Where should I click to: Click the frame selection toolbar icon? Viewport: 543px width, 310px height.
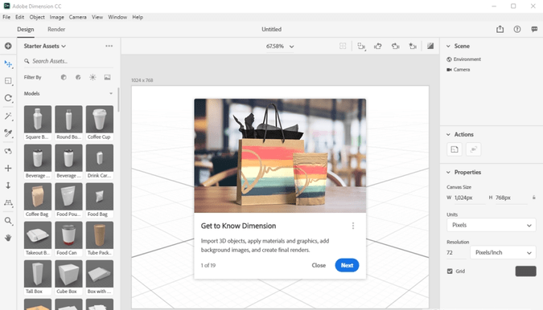[361, 46]
